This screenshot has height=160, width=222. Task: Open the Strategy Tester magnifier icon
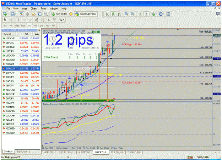[x=45, y=14]
